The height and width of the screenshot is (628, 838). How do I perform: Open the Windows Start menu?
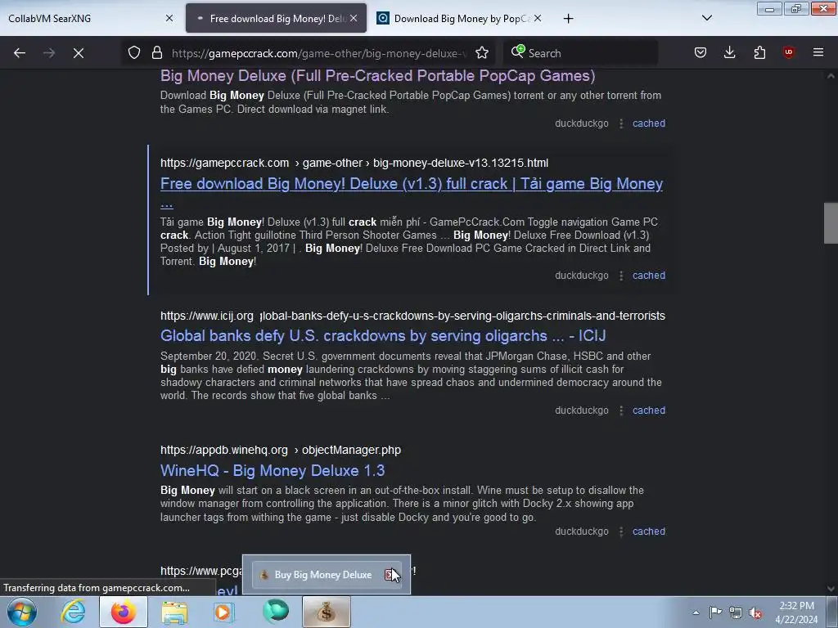[22, 612]
